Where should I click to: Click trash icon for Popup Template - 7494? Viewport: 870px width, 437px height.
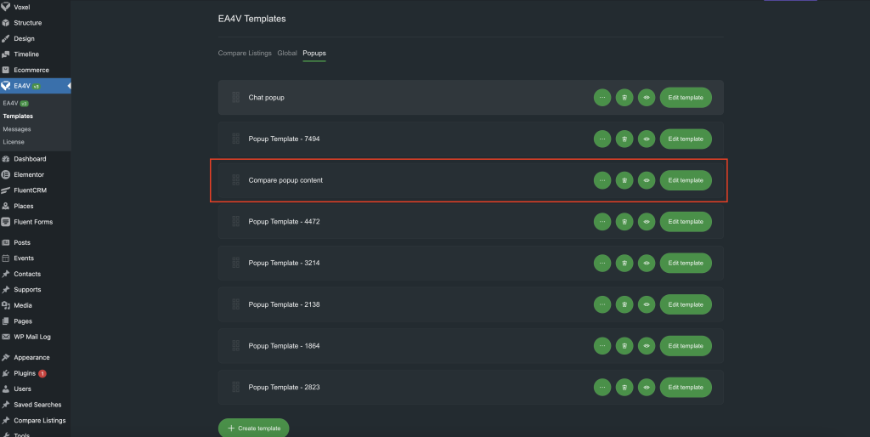(x=624, y=139)
